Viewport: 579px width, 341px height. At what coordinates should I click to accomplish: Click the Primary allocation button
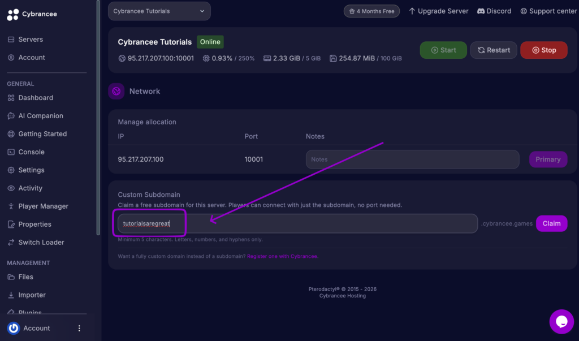point(548,159)
